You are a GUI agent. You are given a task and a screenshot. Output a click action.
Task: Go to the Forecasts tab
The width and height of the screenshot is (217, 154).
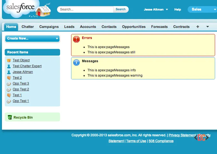159,27
